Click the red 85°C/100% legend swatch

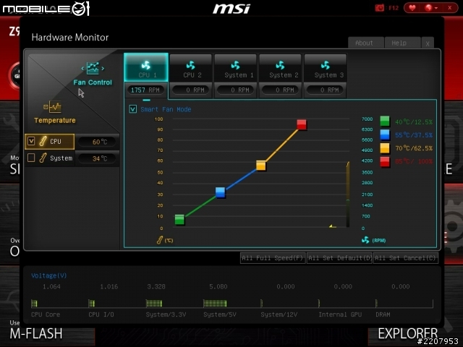pyautogui.click(x=385, y=162)
